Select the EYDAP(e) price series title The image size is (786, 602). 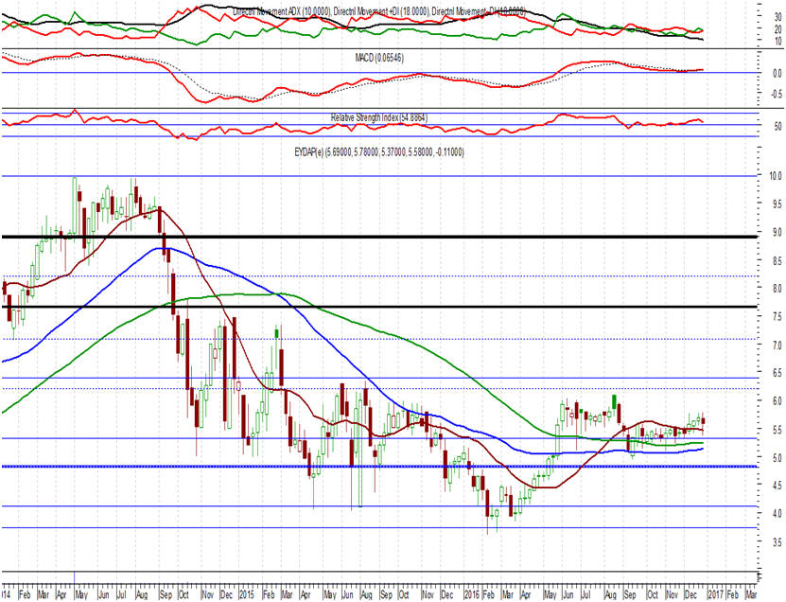point(379,152)
